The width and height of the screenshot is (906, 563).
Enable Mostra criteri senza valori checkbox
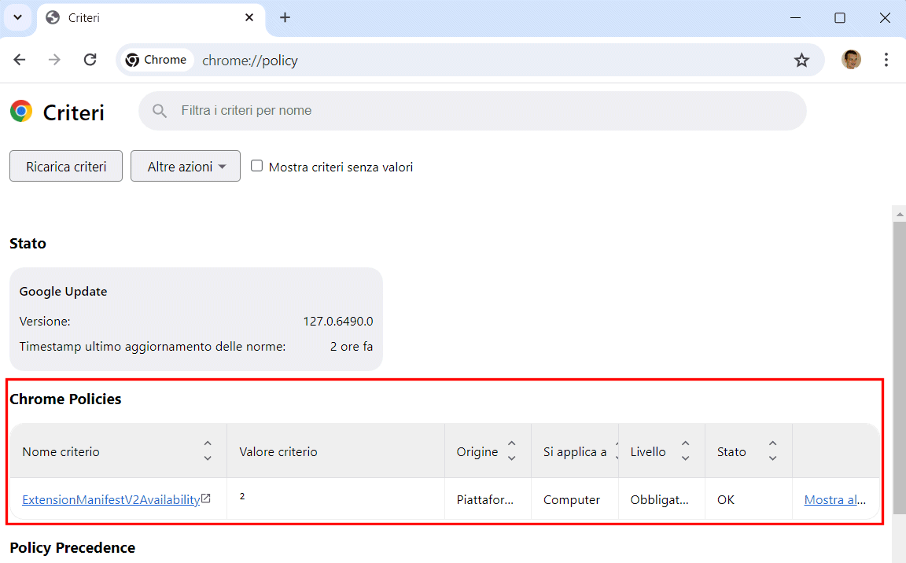coord(256,166)
